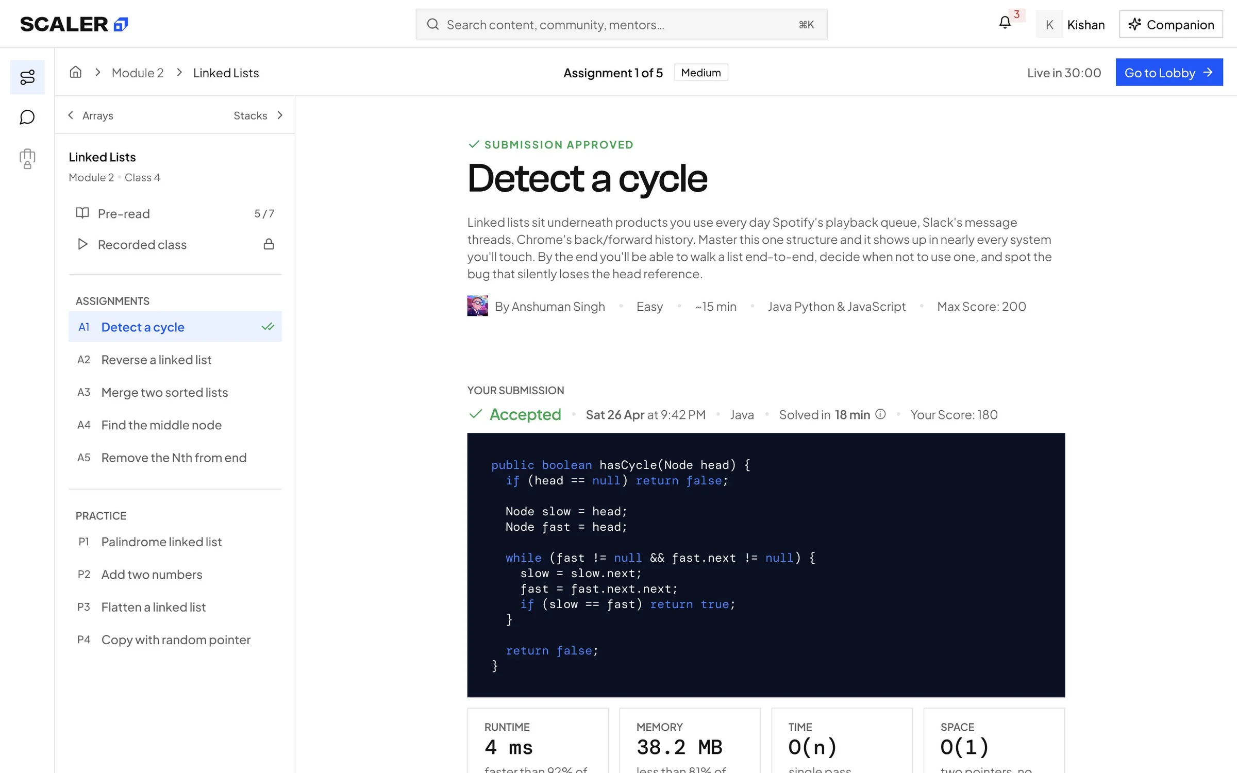Click the Pre-read book icon
The image size is (1237, 773).
pyautogui.click(x=82, y=213)
